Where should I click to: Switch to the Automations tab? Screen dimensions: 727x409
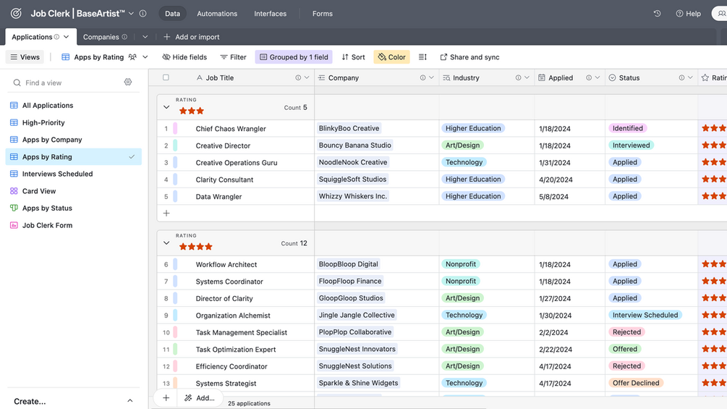(x=217, y=14)
